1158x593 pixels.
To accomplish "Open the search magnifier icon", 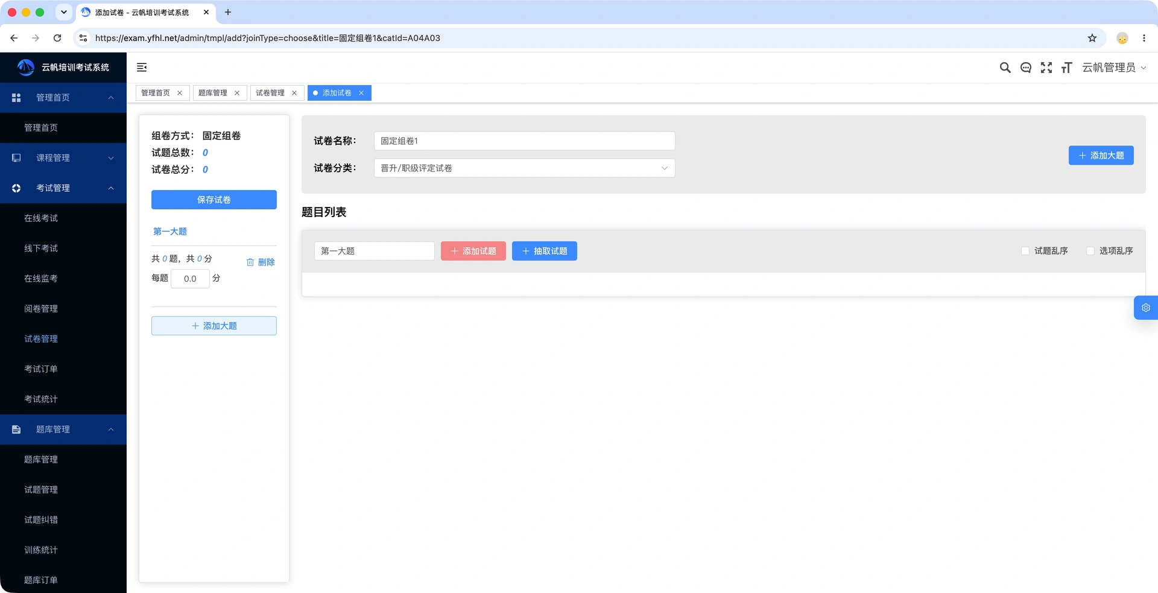I will (1005, 68).
